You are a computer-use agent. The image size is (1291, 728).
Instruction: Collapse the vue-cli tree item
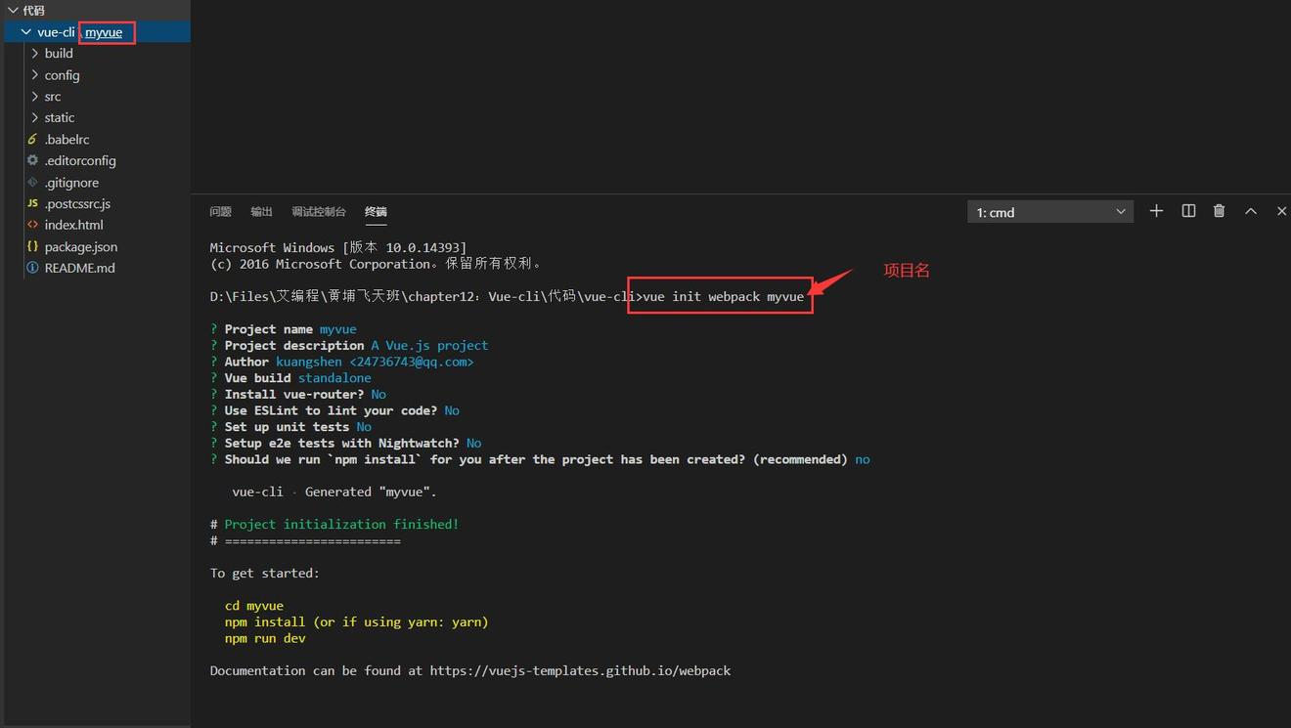[26, 31]
